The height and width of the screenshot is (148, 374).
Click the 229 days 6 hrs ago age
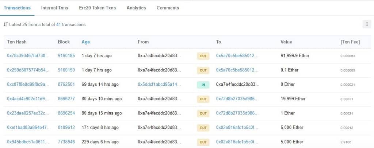pos(100,142)
